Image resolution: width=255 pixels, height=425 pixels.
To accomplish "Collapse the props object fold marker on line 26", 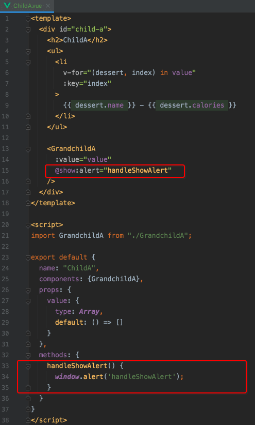I will pos(28,290).
